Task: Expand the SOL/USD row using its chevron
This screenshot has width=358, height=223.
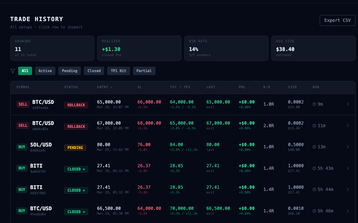Action: coord(347,147)
